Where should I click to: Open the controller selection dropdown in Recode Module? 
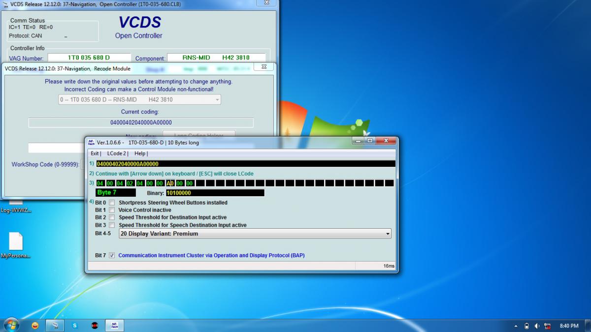click(x=139, y=99)
